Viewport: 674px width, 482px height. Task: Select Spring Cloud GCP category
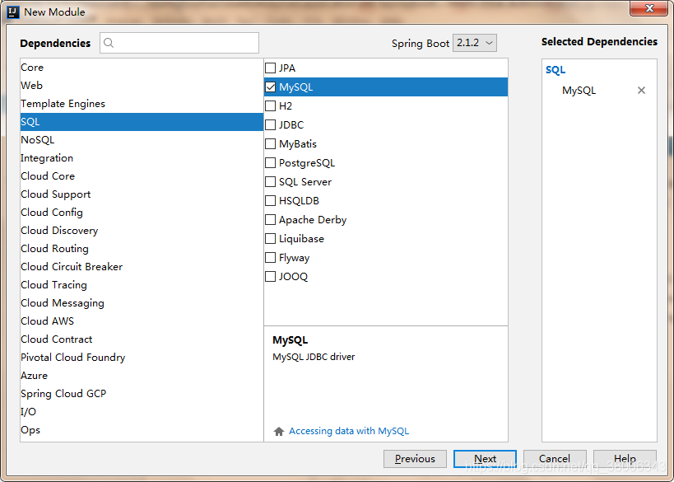(x=142, y=393)
